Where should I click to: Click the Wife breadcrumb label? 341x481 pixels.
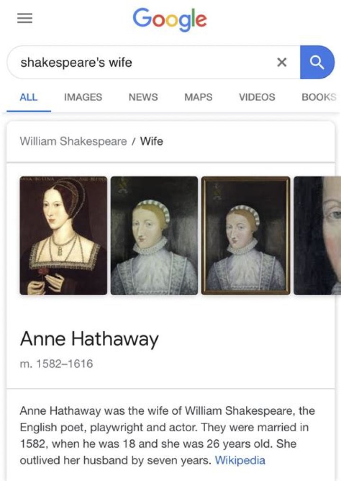[152, 141]
